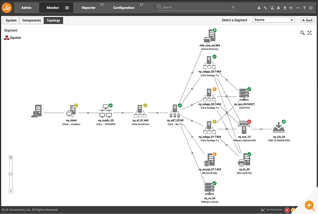The image size is (318, 214).
Task: Select the ny_xd7_02 Citrix controller node
Action: pyautogui.click(x=175, y=111)
